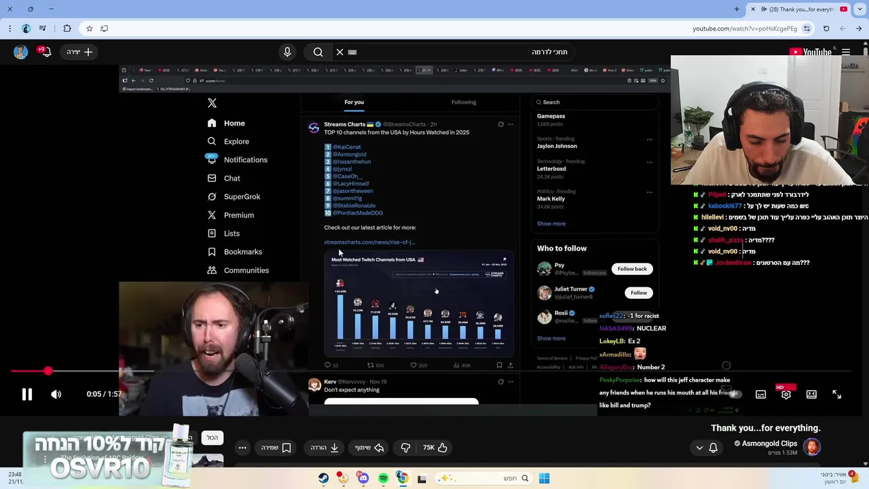Click the red video progress bar scrubber

[x=48, y=371]
